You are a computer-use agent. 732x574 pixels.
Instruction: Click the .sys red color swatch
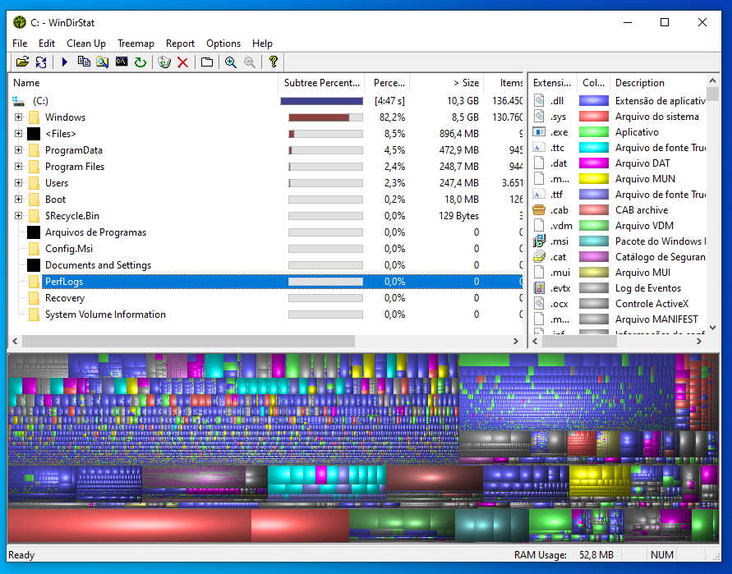point(594,117)
